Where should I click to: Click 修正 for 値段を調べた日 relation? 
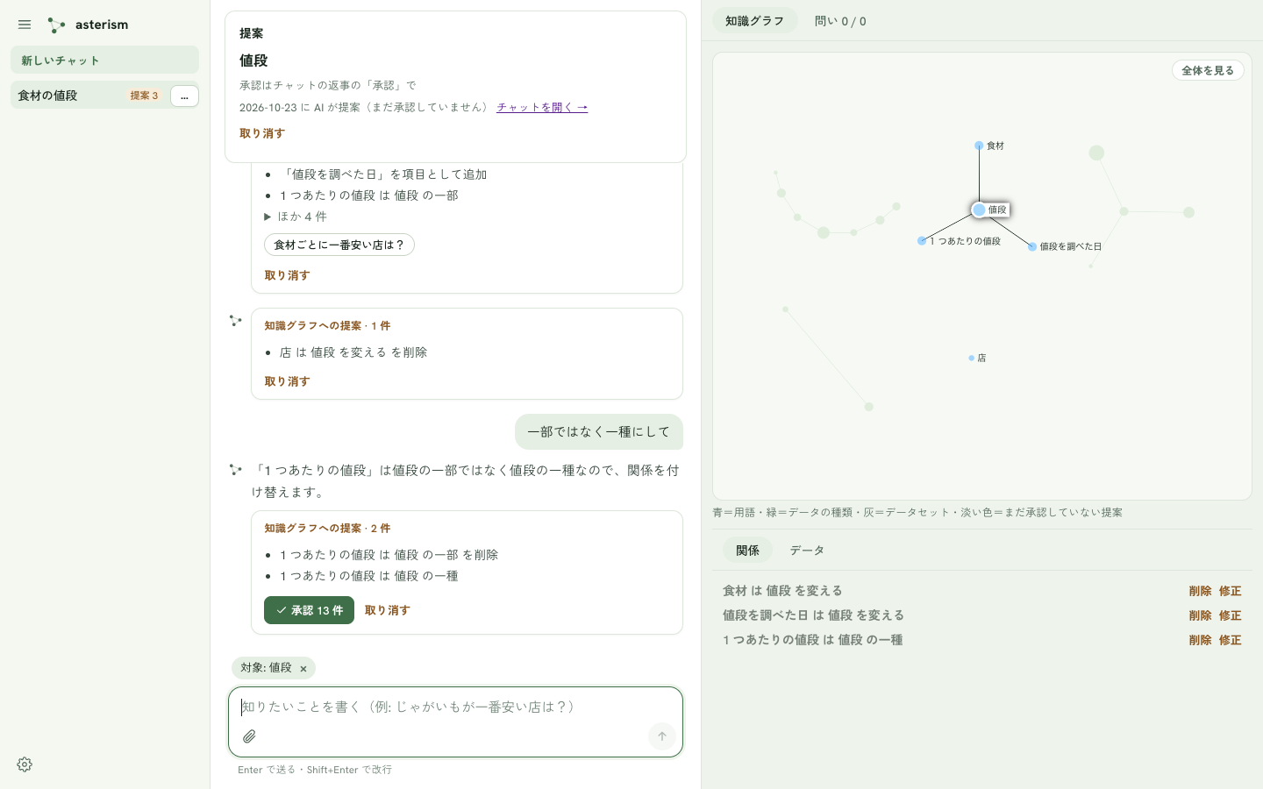(x=1230, y=615)
